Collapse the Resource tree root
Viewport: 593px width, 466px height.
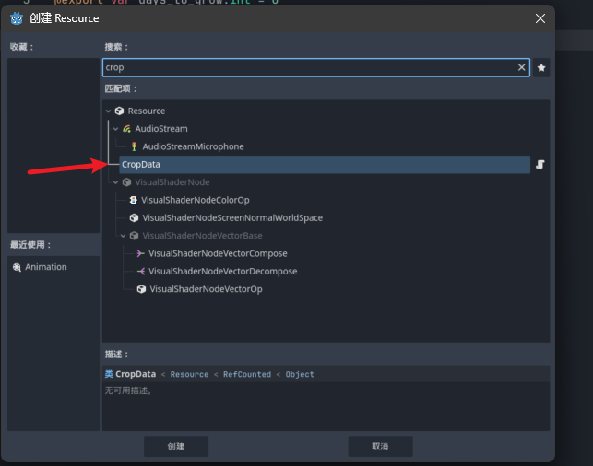pos(109,111)
